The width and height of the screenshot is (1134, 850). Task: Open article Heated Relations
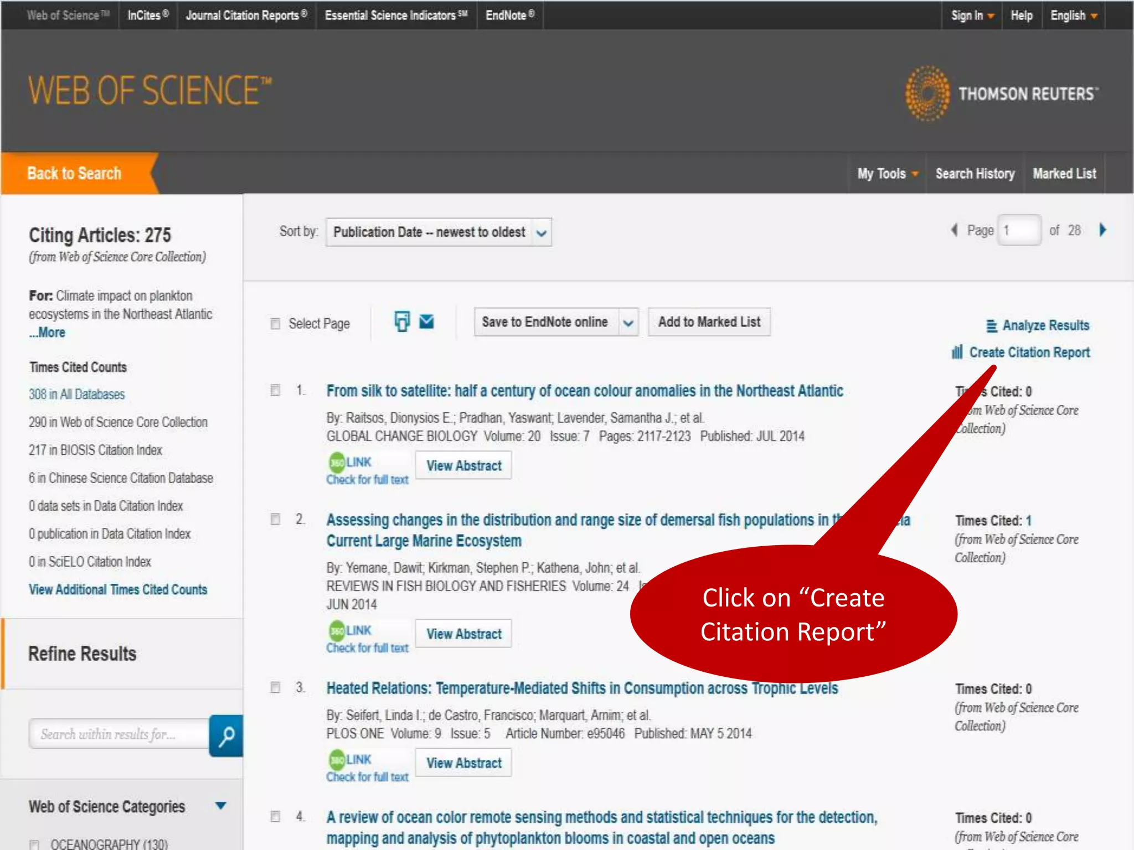[x=582, y=688]
